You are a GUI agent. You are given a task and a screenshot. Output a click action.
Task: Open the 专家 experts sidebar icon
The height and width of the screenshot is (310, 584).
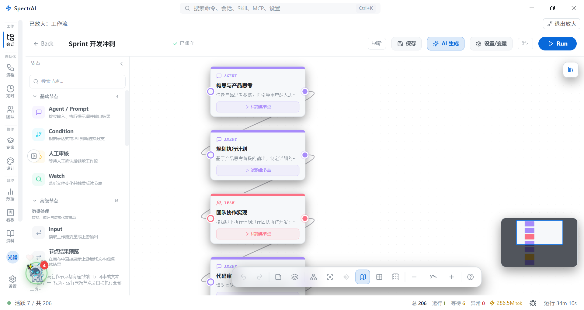click(x=10, y=143)
